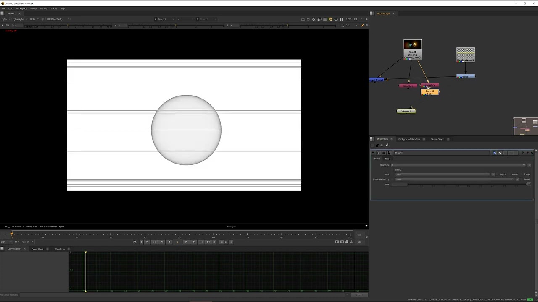Open the B input dropdown

(206, 19)
